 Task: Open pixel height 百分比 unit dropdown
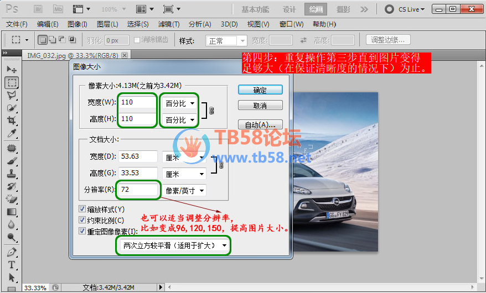coord(179,120)
